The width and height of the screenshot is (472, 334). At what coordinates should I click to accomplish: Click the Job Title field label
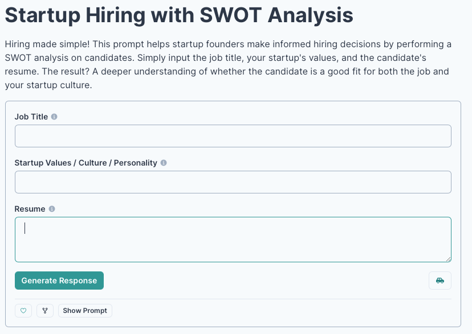31,117
